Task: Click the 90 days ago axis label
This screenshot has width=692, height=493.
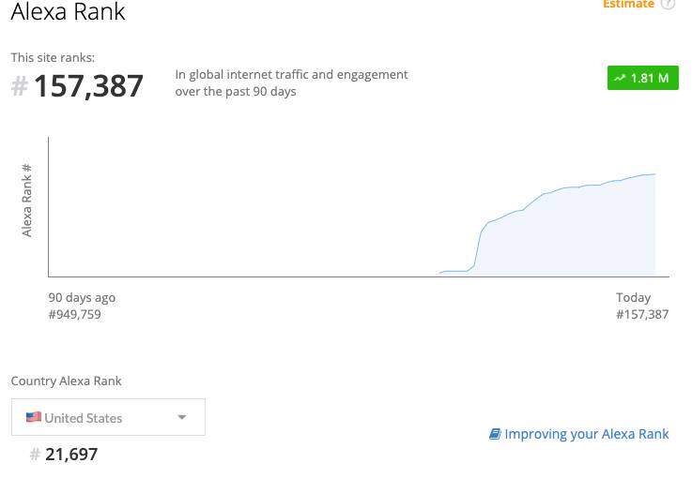Action: click(x=82, y=297)
